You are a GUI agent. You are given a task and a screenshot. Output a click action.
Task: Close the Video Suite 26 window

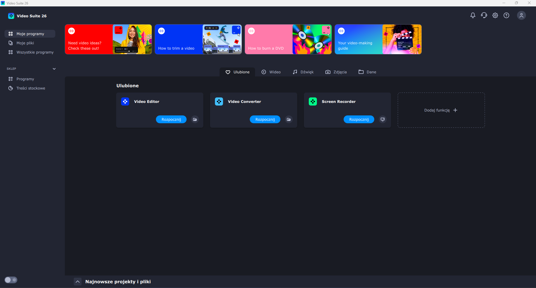(529, 3)
